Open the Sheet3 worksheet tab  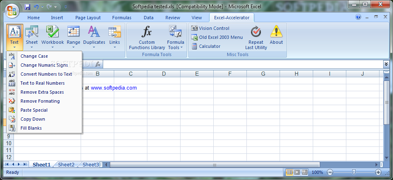(90, 164)
